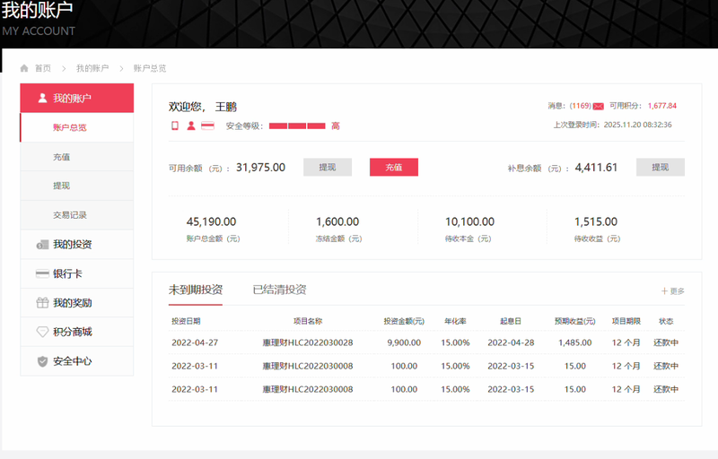
Task: Click investment date 2022-04-27
Action: pos(195,342)
